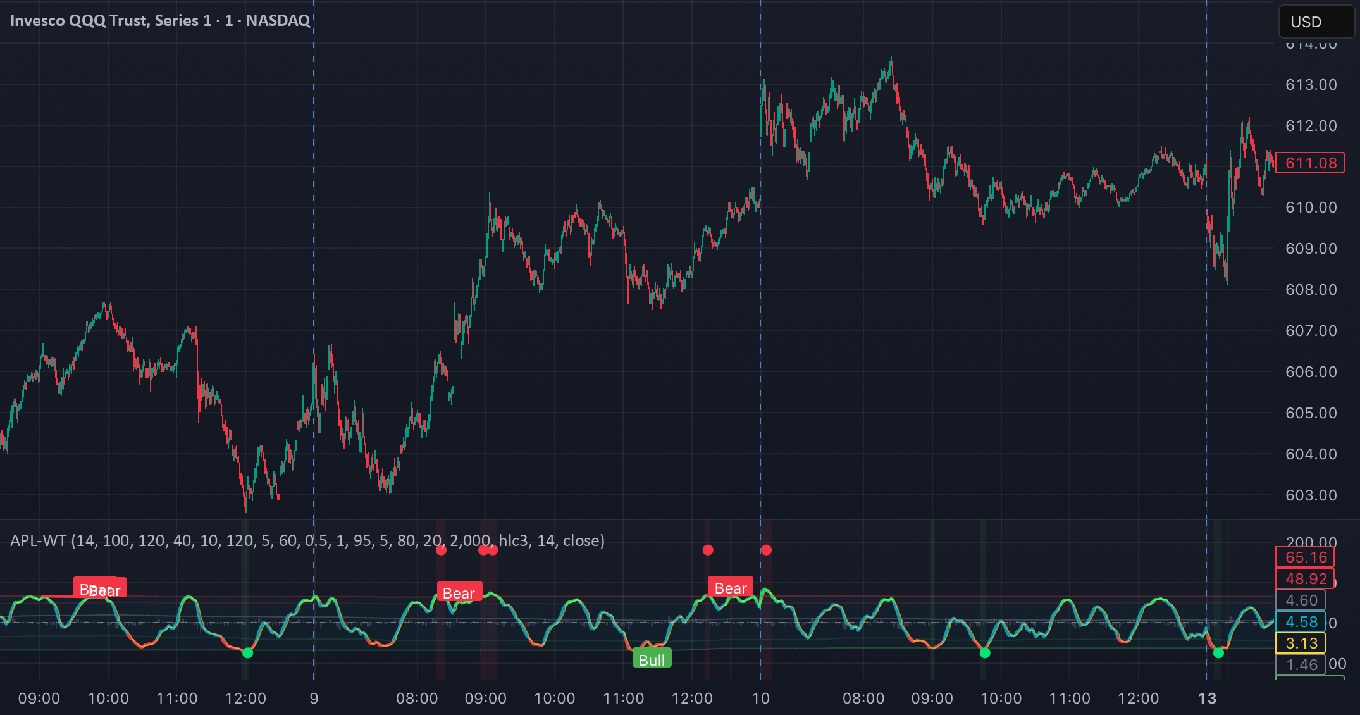The image size is (1360, 715).
Task: Click the 604.00 price axis label
Action: pos(1311,454)
